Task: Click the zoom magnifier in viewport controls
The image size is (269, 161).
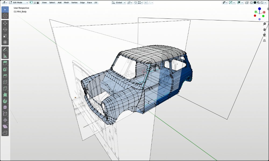Action: 264,24
